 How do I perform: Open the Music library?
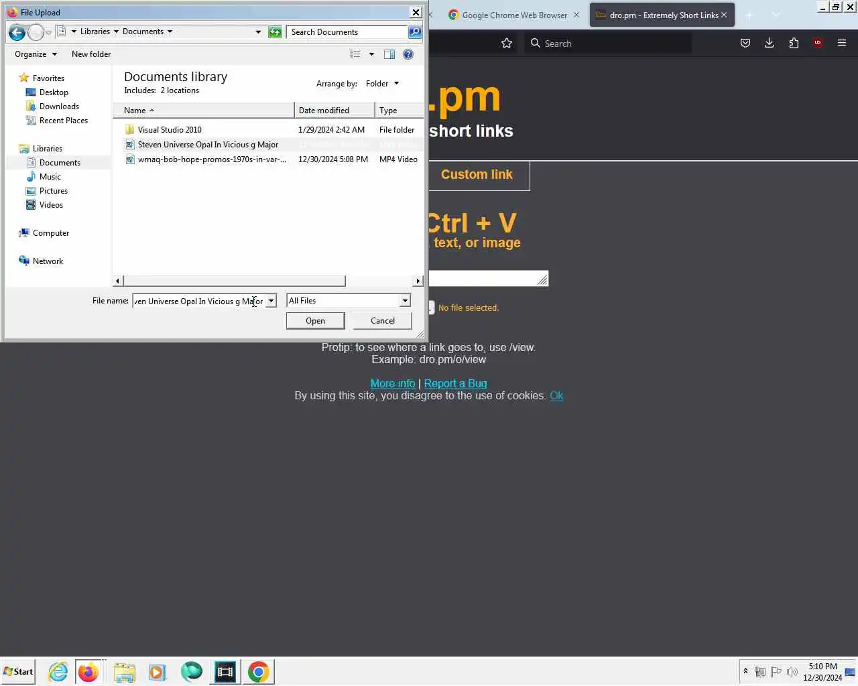point(50,177)
